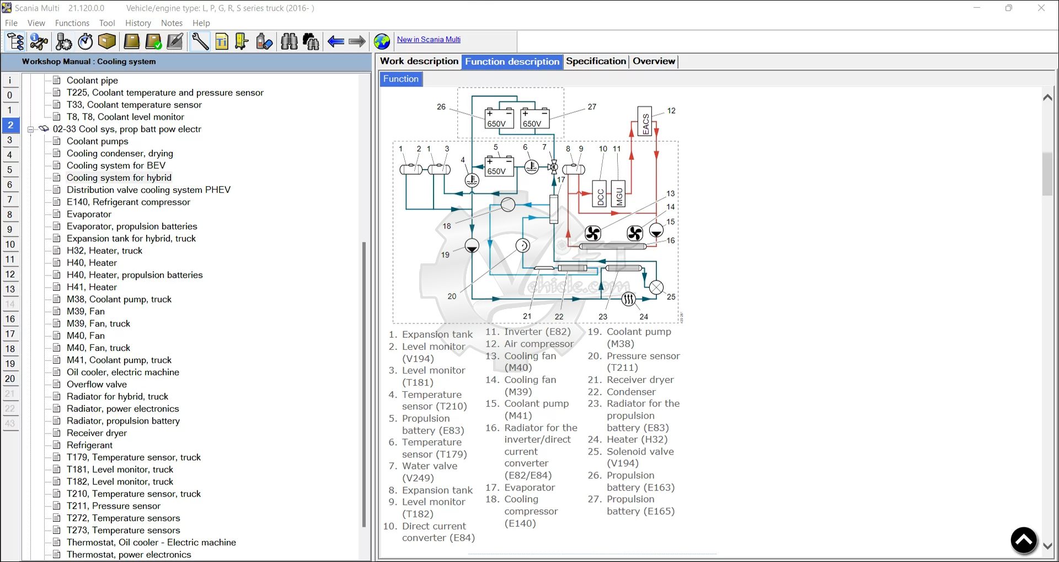
Task: Open the Tool menu
Action: tap(107, 23)
